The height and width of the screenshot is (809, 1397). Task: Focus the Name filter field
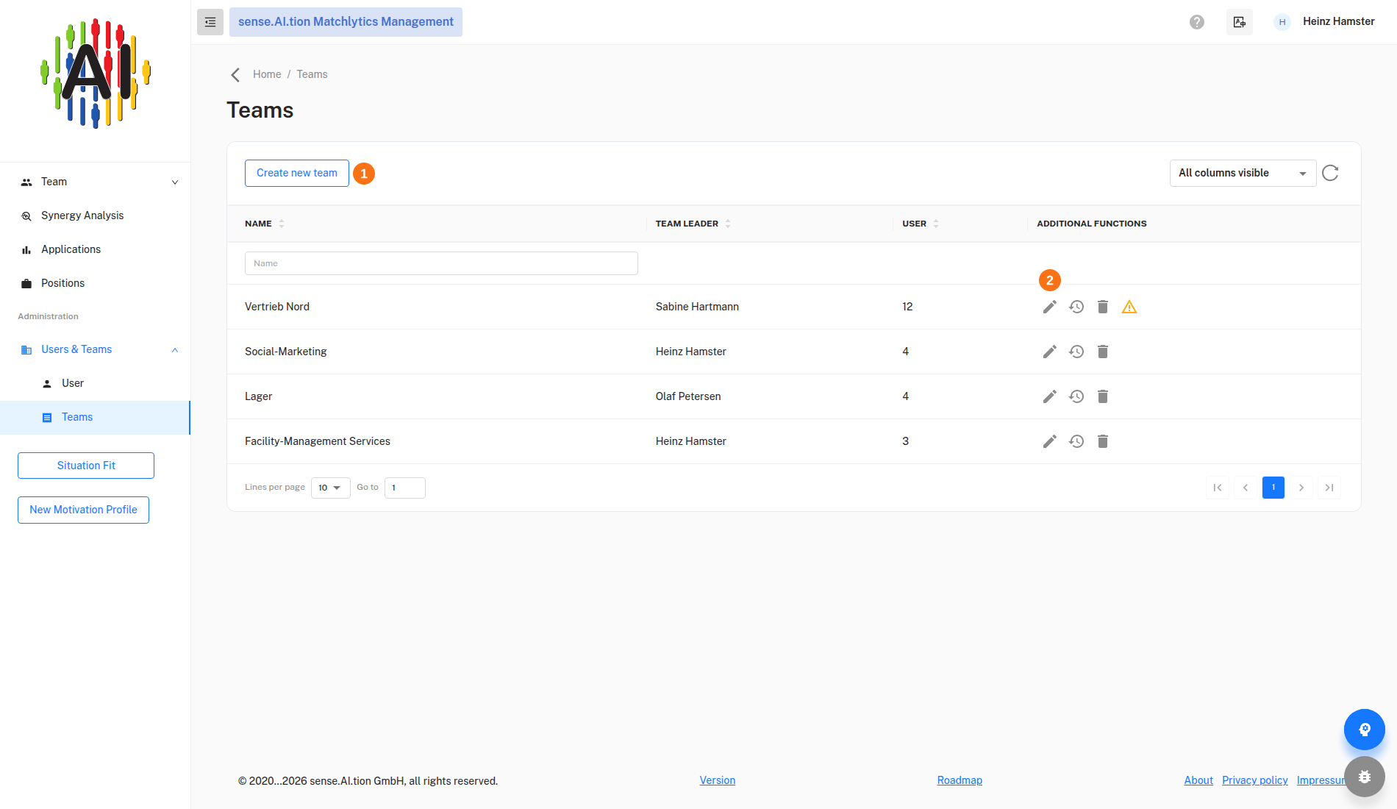[x=441, y=263]
